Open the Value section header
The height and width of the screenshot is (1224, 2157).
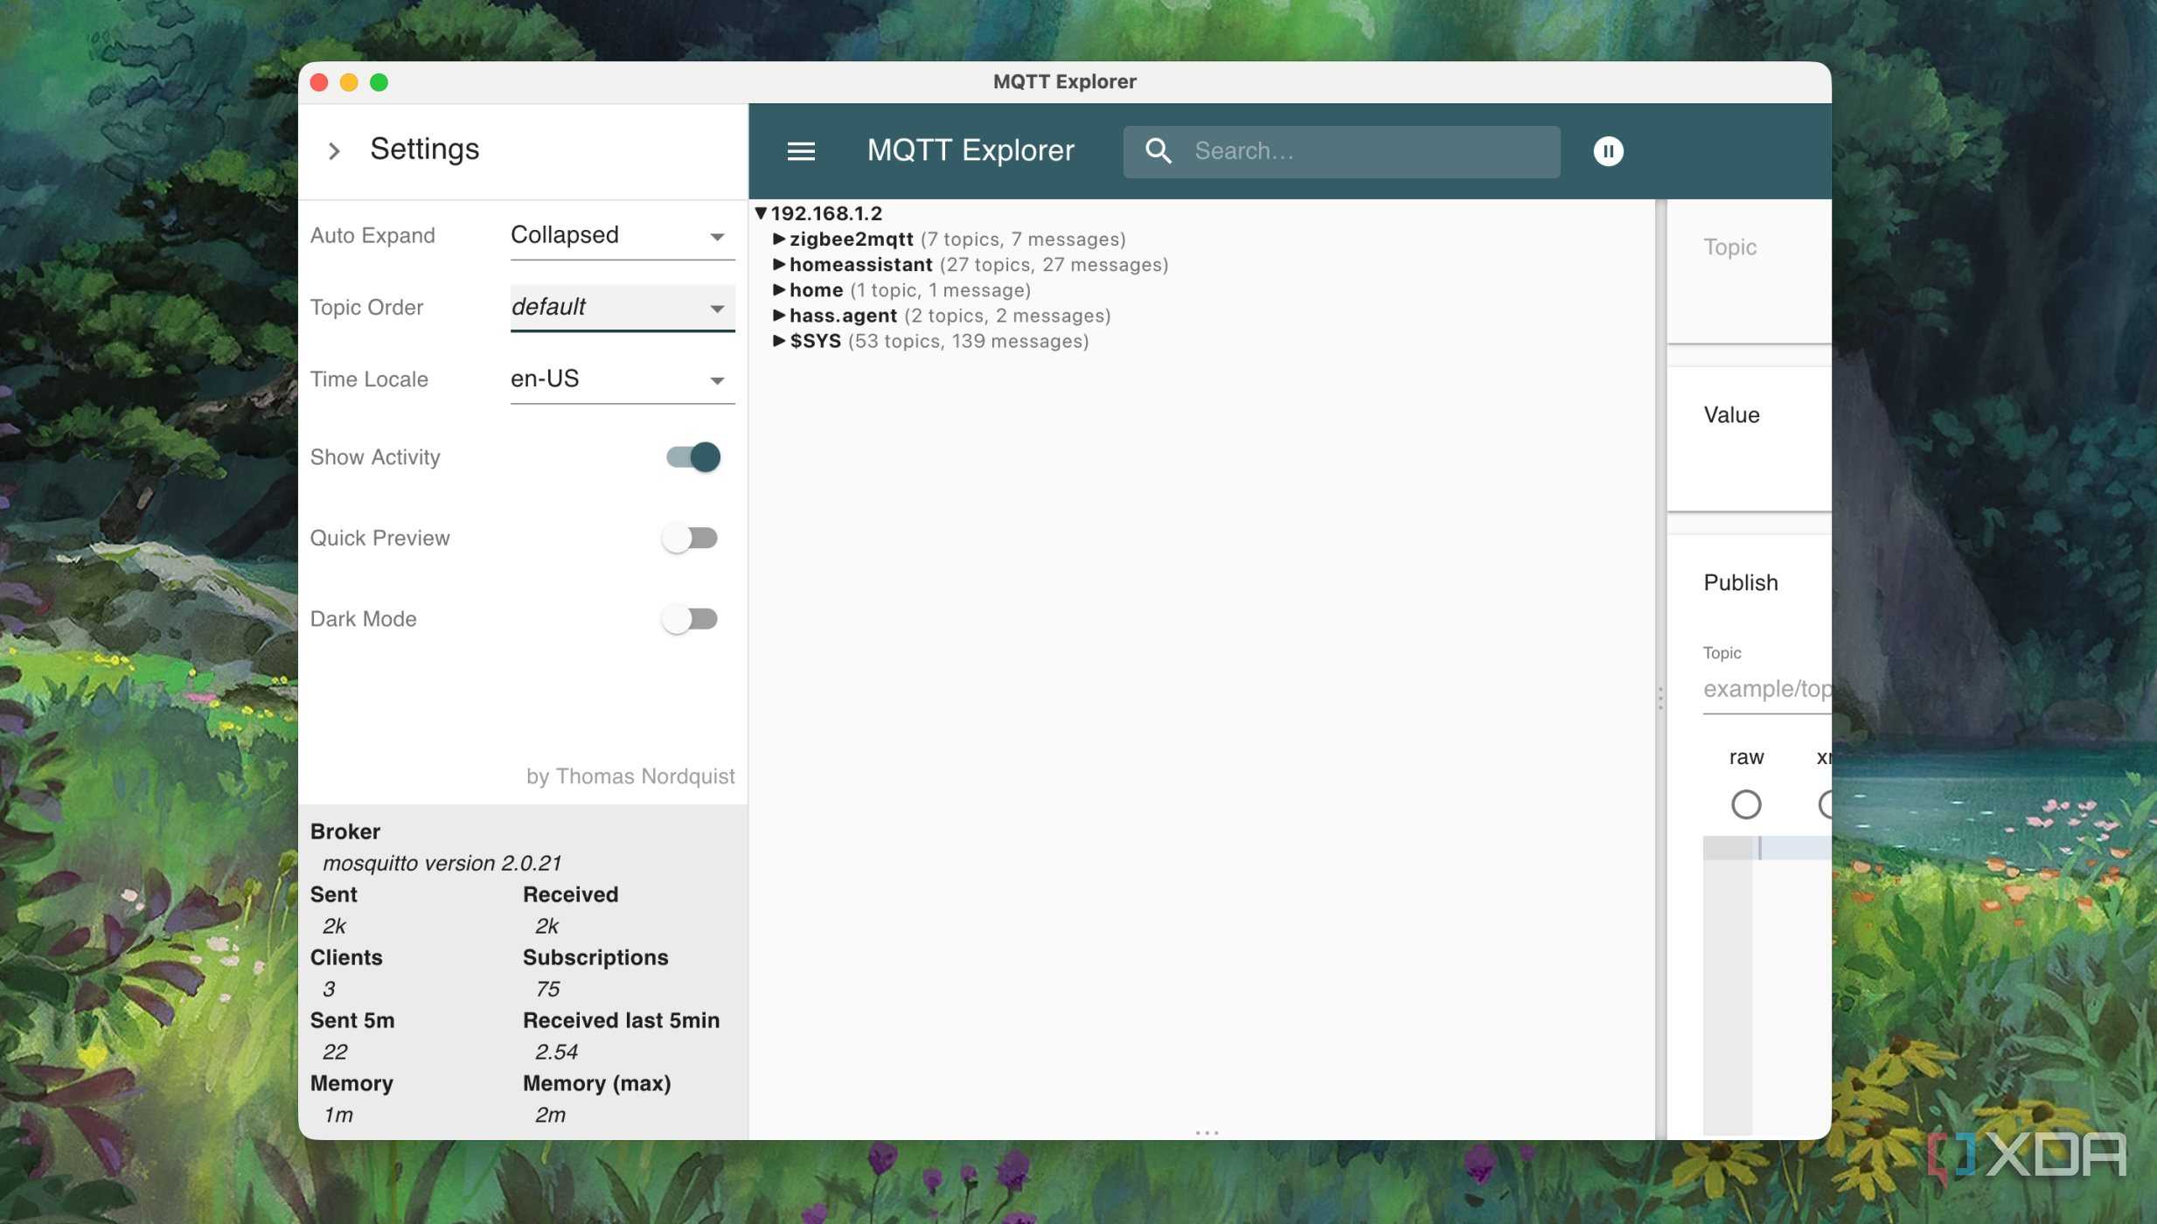pyautogui.click(x=1731, y=415)
